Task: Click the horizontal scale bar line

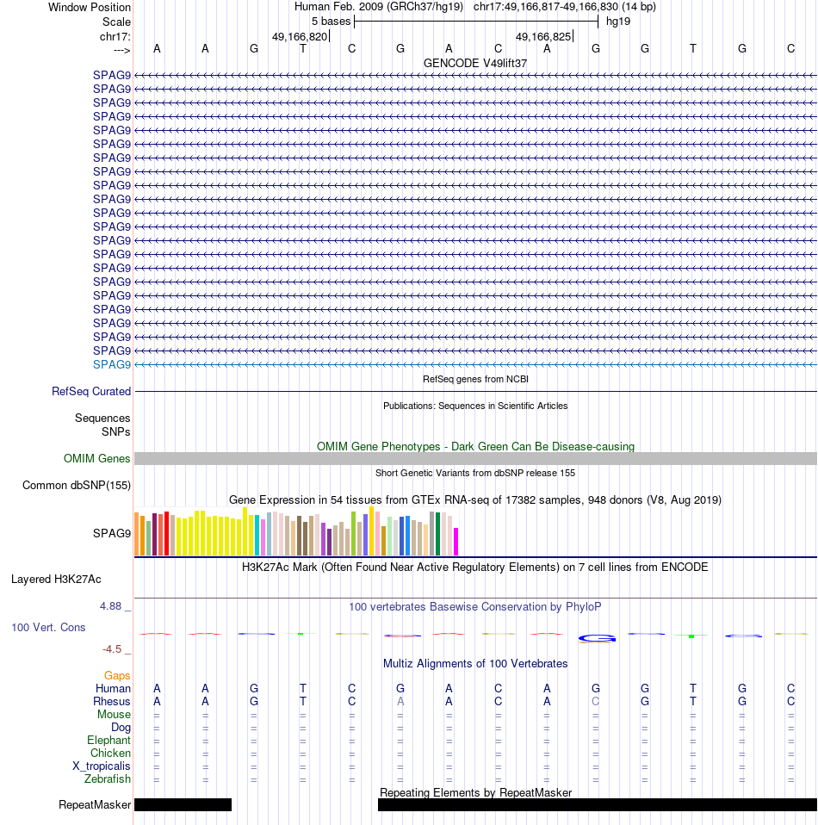Action: tap(476, 22)
